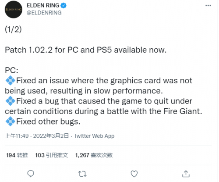Click the diamond emoji before graphics card fix
The width and height of the screenshot is (219, 182).
tap(10, 81)
